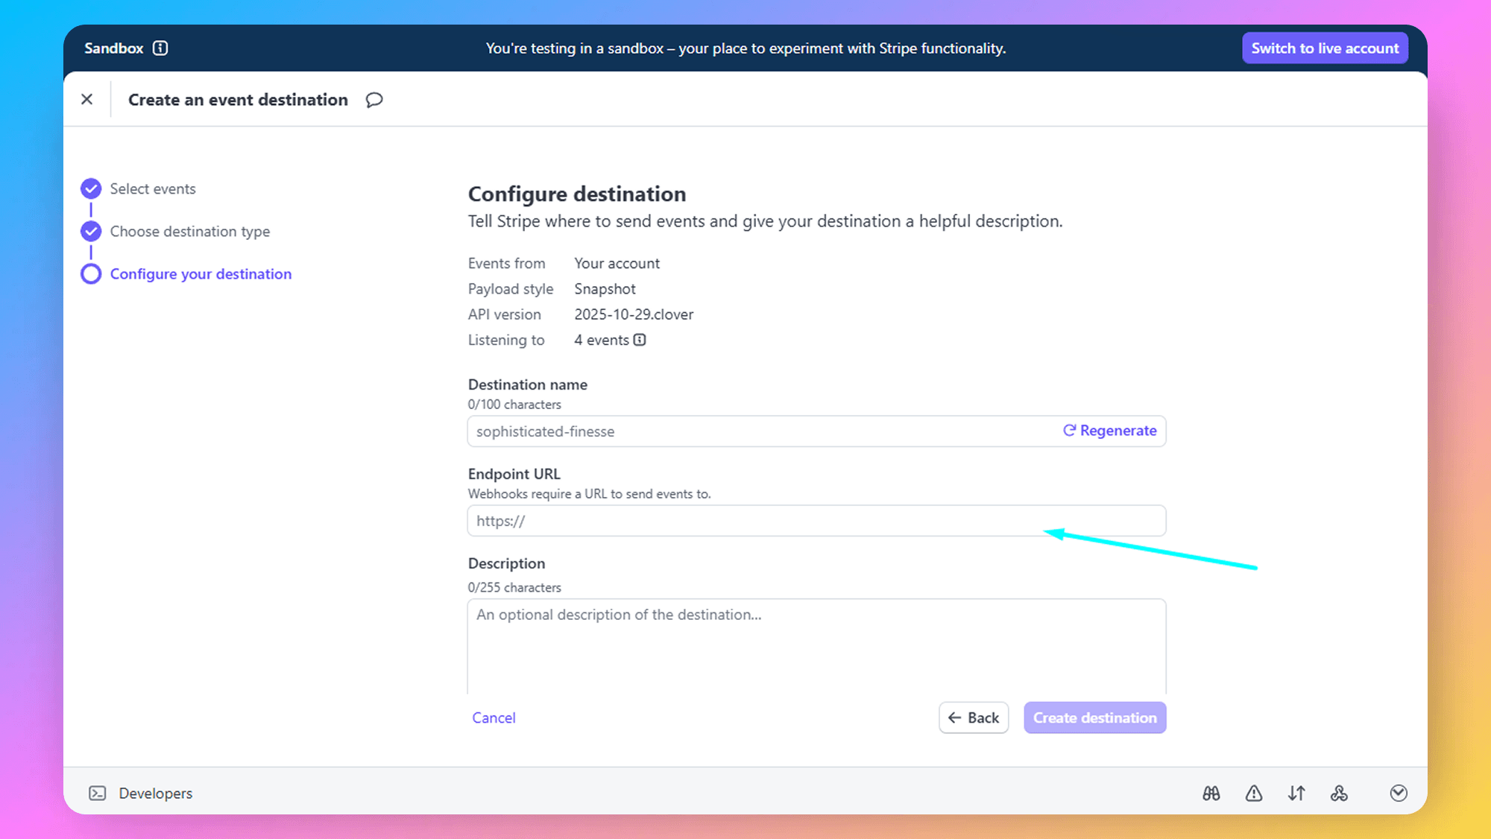This screenshot has height=839, width=1491.
Task: Click the binoculars icon in the bottom bar
Action: [1211, 794]
